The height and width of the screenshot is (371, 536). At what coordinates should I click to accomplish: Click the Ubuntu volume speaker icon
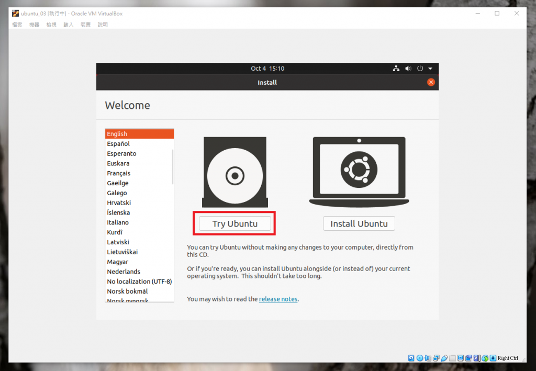click(x=408, y=69)
